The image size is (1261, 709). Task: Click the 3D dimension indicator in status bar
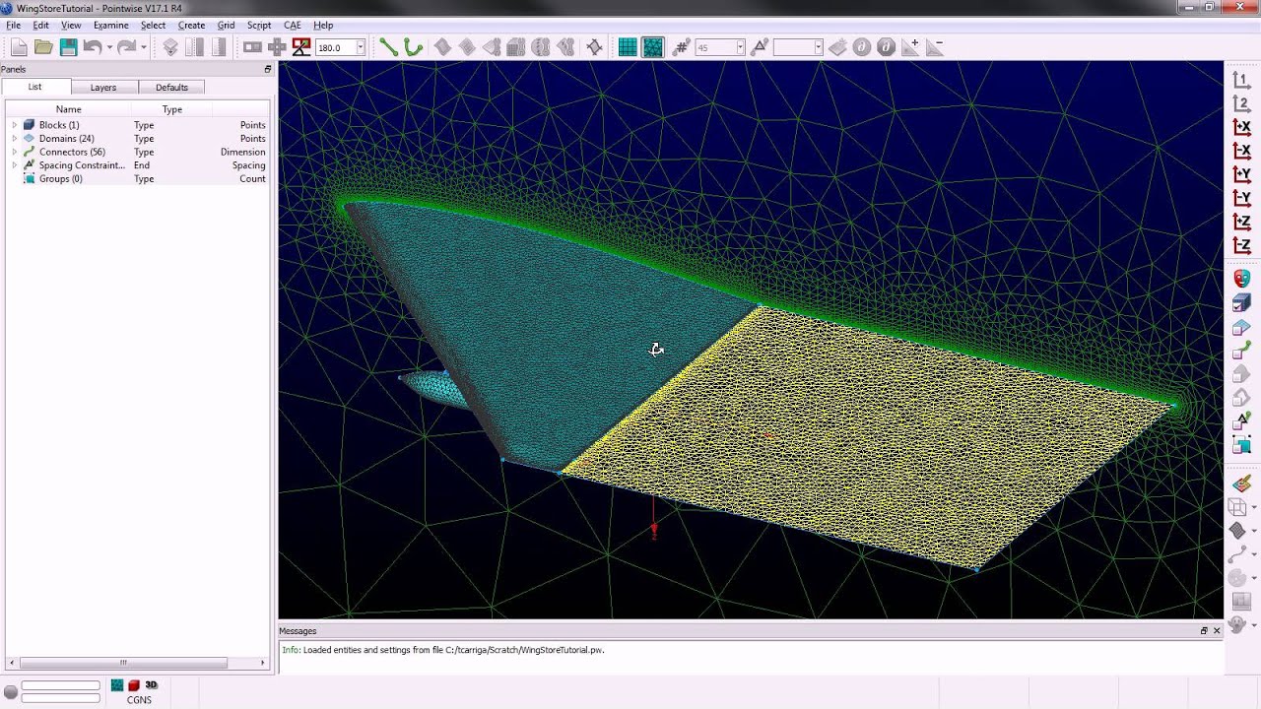coord(151,685)
